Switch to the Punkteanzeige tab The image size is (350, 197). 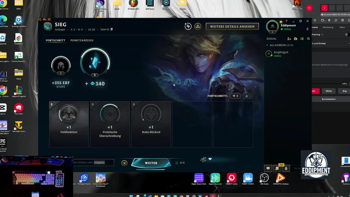click(x=82, y=40)
